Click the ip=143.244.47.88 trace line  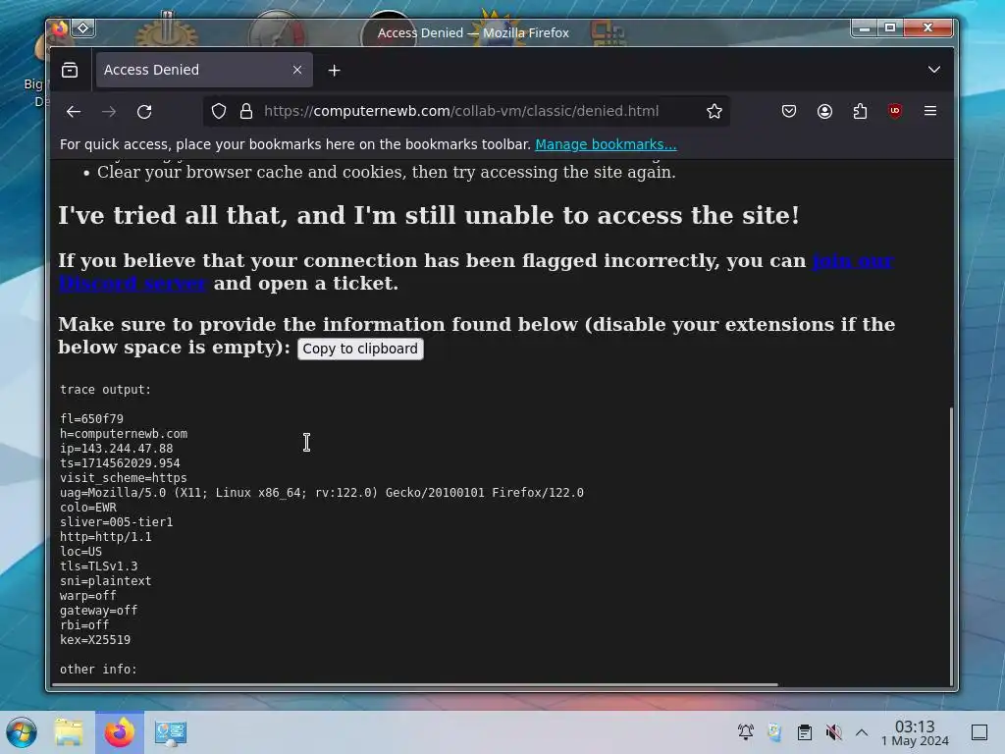click(117, 449)
